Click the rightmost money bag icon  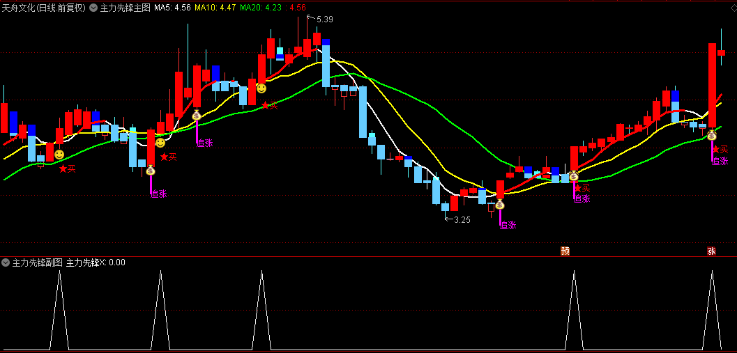pos(712,136)
